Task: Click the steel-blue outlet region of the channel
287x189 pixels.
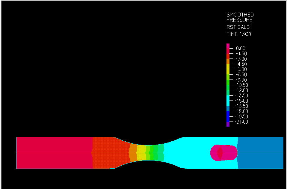Action: click(x=260, y=153)
